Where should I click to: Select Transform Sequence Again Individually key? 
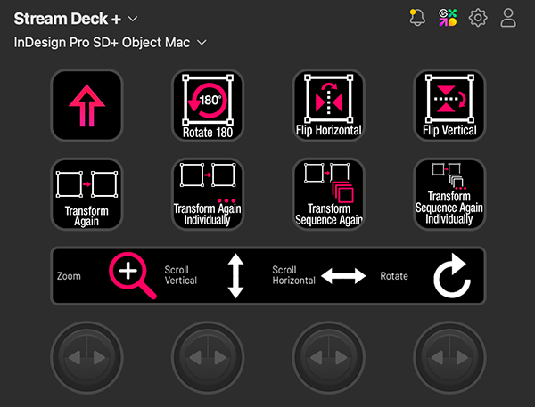449,194
